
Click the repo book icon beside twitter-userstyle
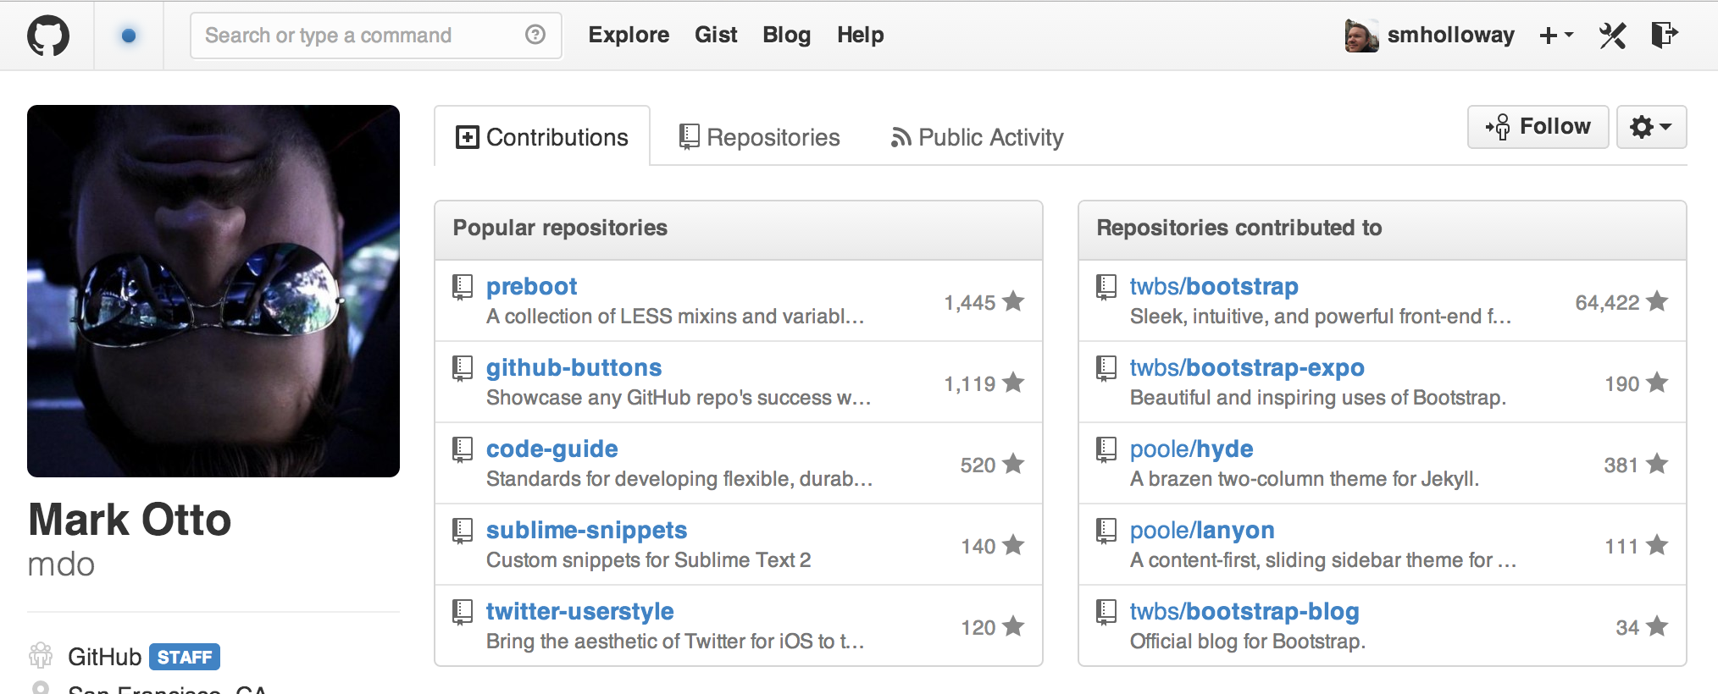pyautogui.click(x=463, y=612)
